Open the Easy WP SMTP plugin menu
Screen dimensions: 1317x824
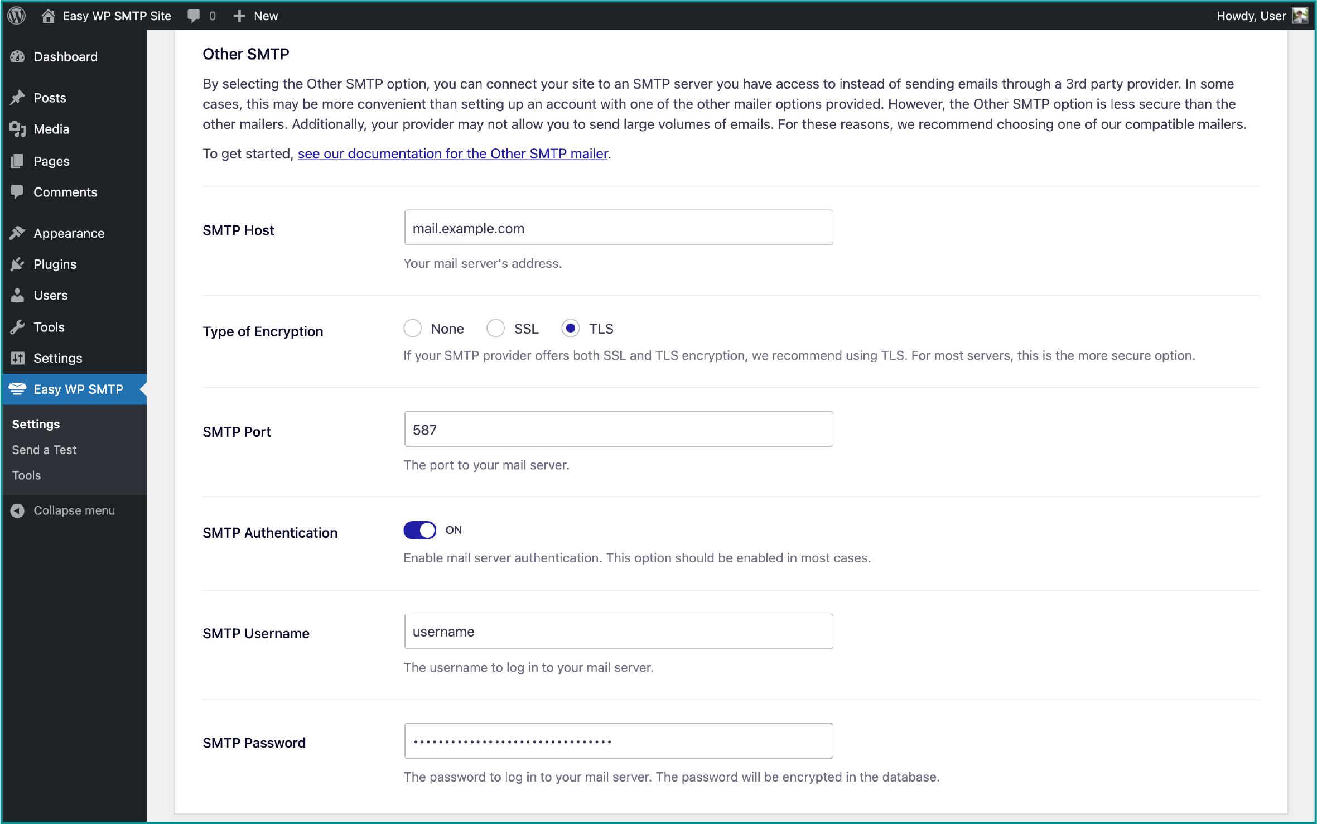[x=78, y=389]
